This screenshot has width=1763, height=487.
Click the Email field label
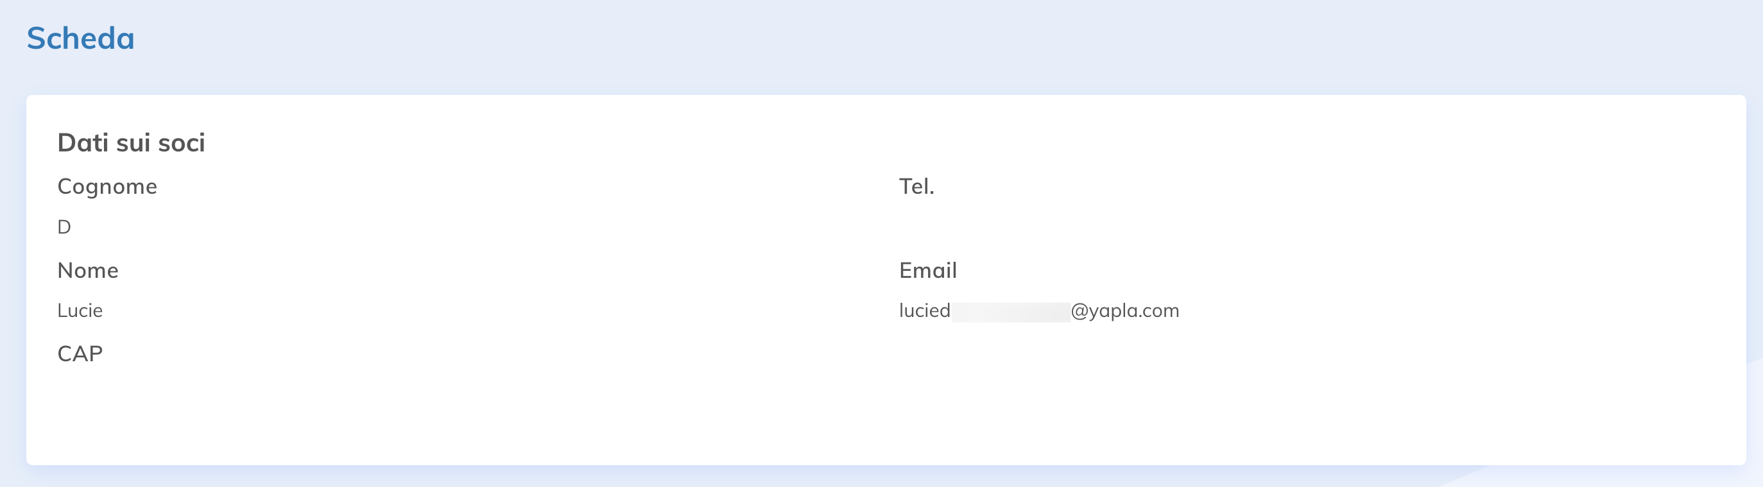coord(927,270)
